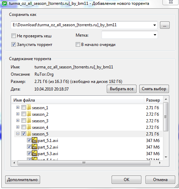Expand the season_1 tree node

click(x=18, y=107)
